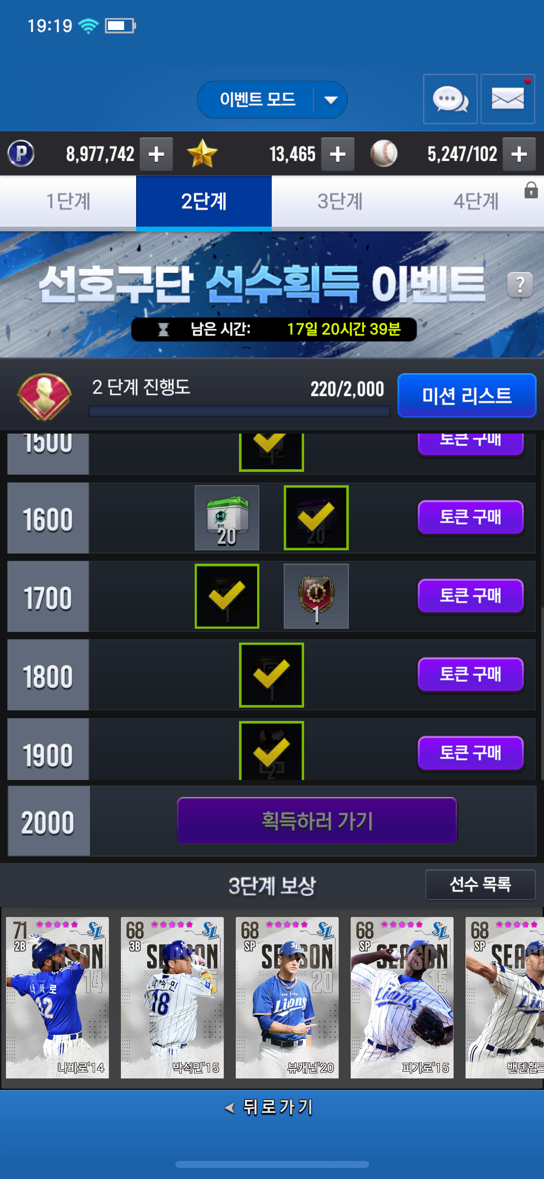
Task: Open the 선수 목록 player list
Action: coord(480,884)
